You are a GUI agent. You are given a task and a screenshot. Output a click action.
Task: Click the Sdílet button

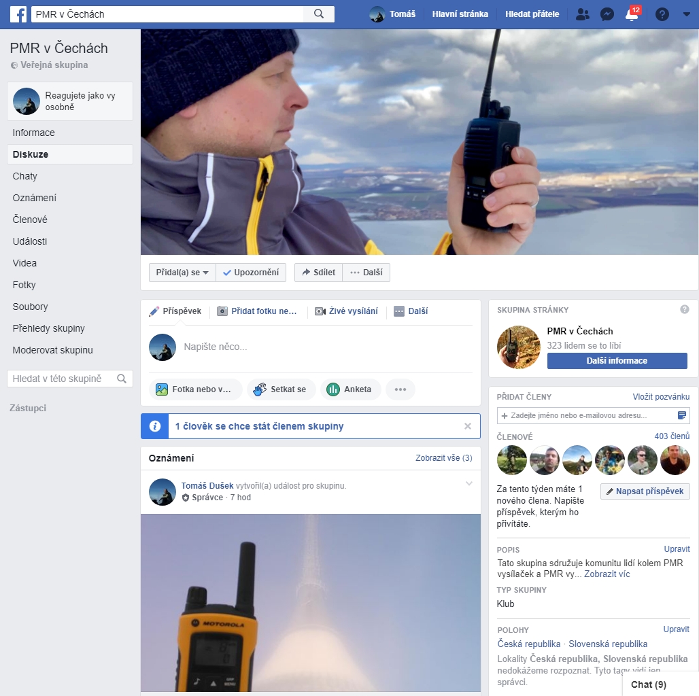(318, 273)
